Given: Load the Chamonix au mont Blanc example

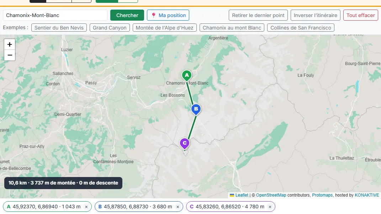Looking at the screenshot, I should point(232,28).
